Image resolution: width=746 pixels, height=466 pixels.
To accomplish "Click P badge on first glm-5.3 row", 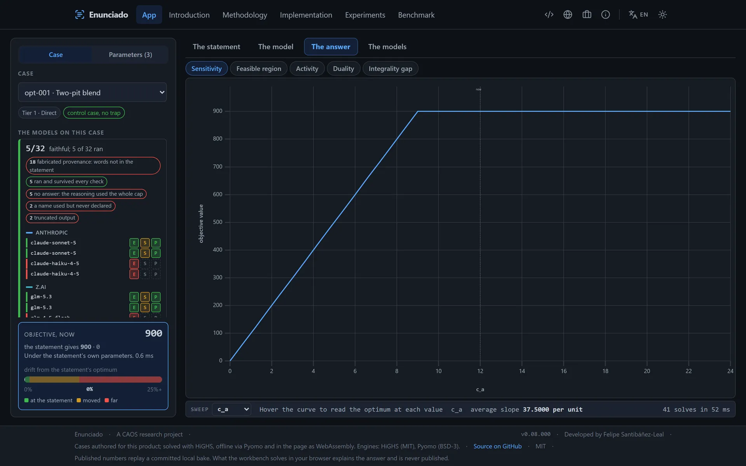I will pos(156,297).
